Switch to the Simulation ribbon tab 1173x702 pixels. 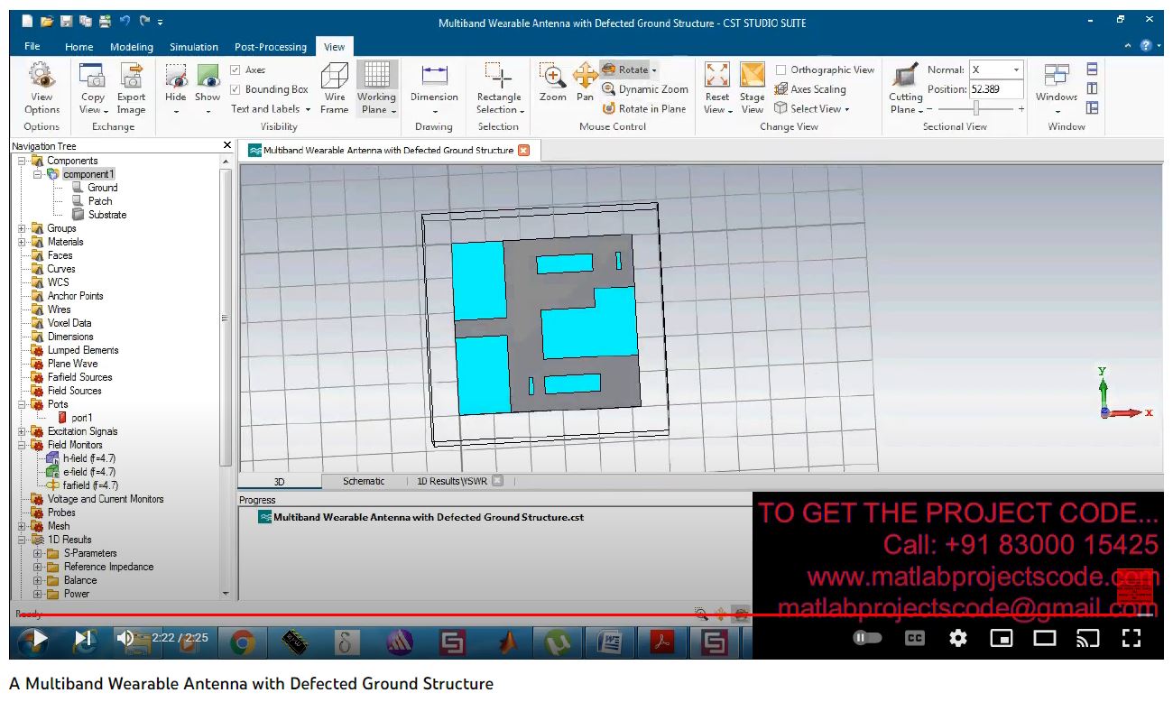click(194, 47)
